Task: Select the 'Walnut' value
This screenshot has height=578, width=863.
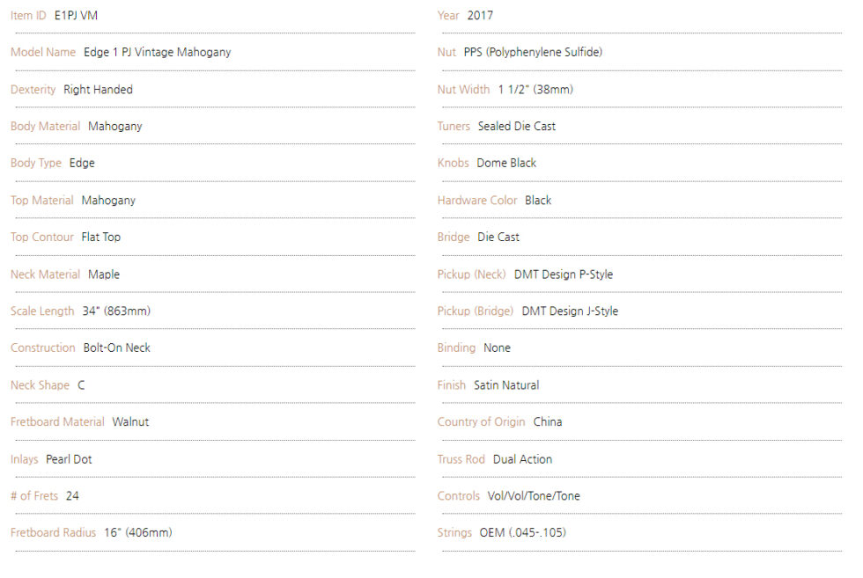Action: pyautogui.click(x=130, y=422)
